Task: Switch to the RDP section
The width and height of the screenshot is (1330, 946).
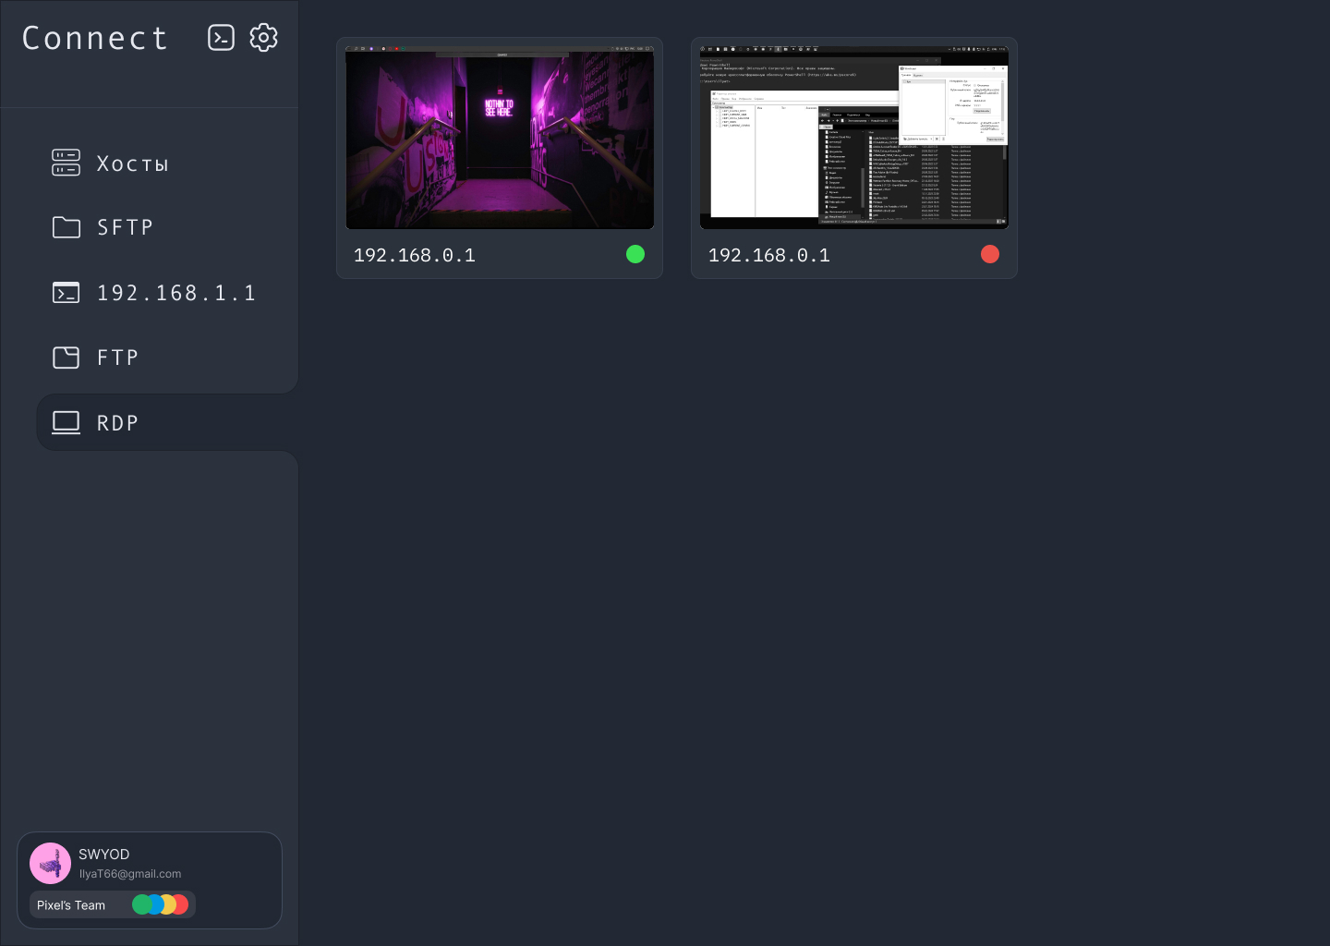Action: (x=118, y=422)
